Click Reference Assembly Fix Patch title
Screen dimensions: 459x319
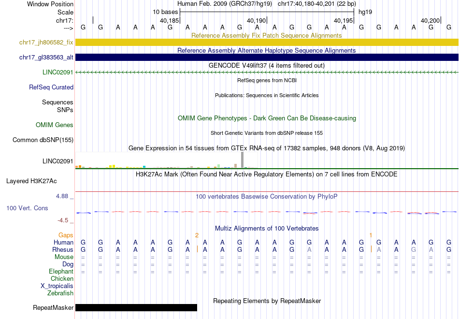[x=267, y=35]
